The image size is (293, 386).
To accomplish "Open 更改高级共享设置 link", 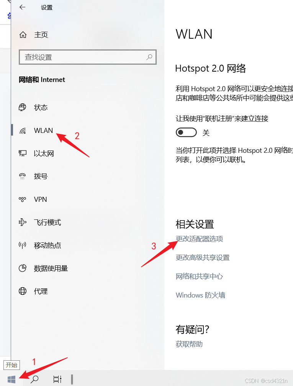I will (203, 257).
